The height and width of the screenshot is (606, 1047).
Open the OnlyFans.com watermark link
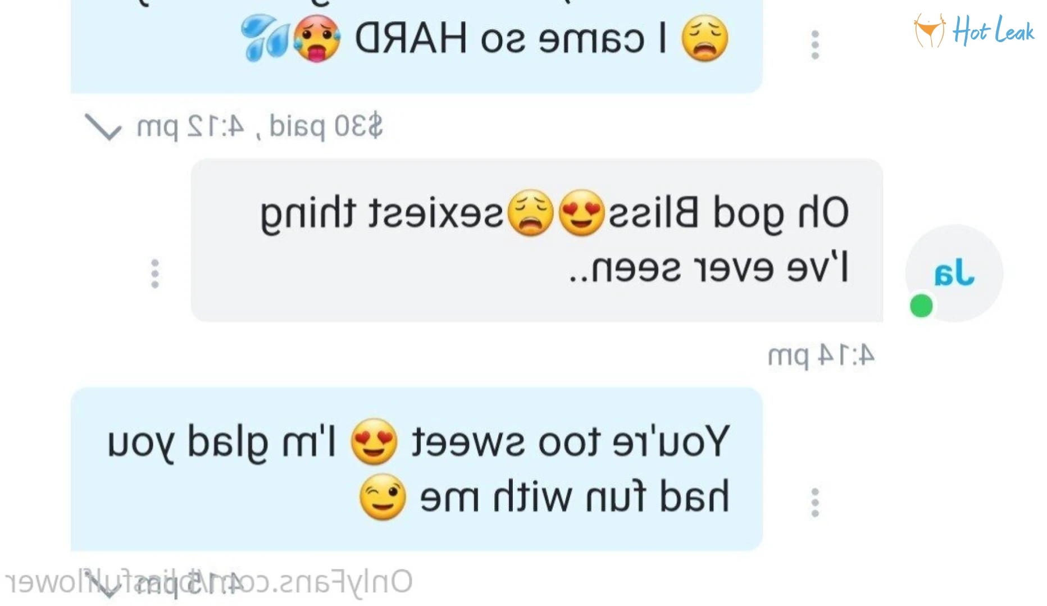[208, 582]
